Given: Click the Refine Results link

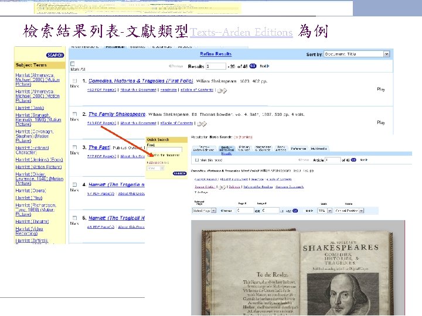Looking at the screenshot, I should tap(216, 54).
